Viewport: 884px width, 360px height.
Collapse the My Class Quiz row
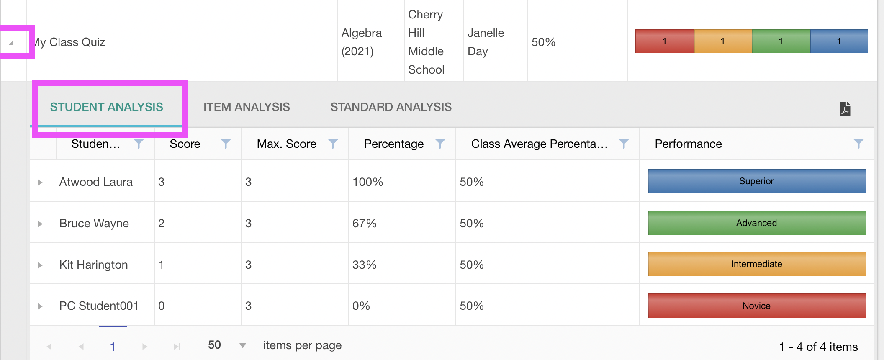(11, 42)
